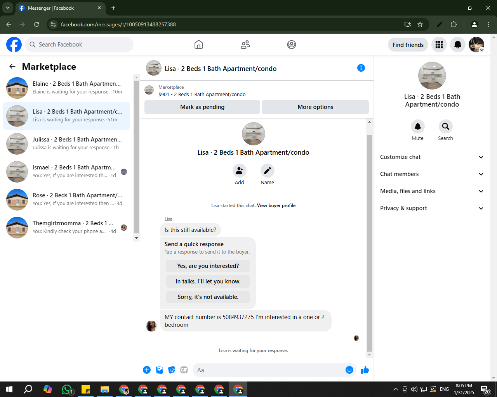This screenshot has height=397, width=497.
Task: Mute the Lisa conversation
Action: pos(418,126)
